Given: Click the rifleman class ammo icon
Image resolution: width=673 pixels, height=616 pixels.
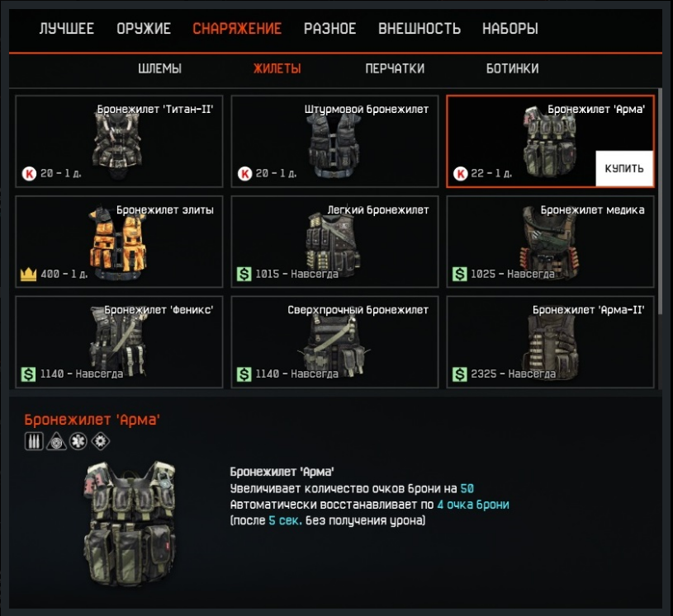Looking at the screenshot, I should tap(34, 441).
